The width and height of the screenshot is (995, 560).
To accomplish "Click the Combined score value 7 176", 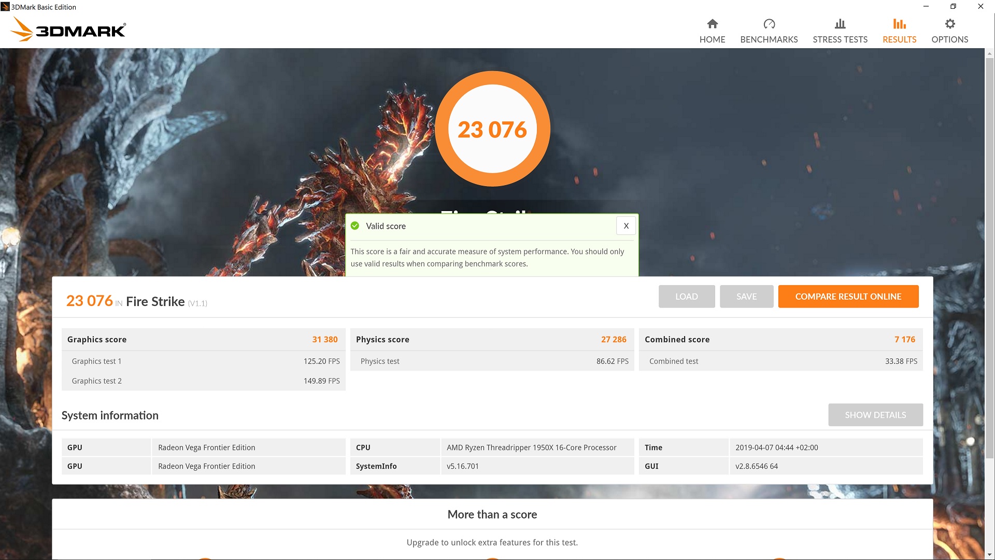I will [x=905, y=339].
